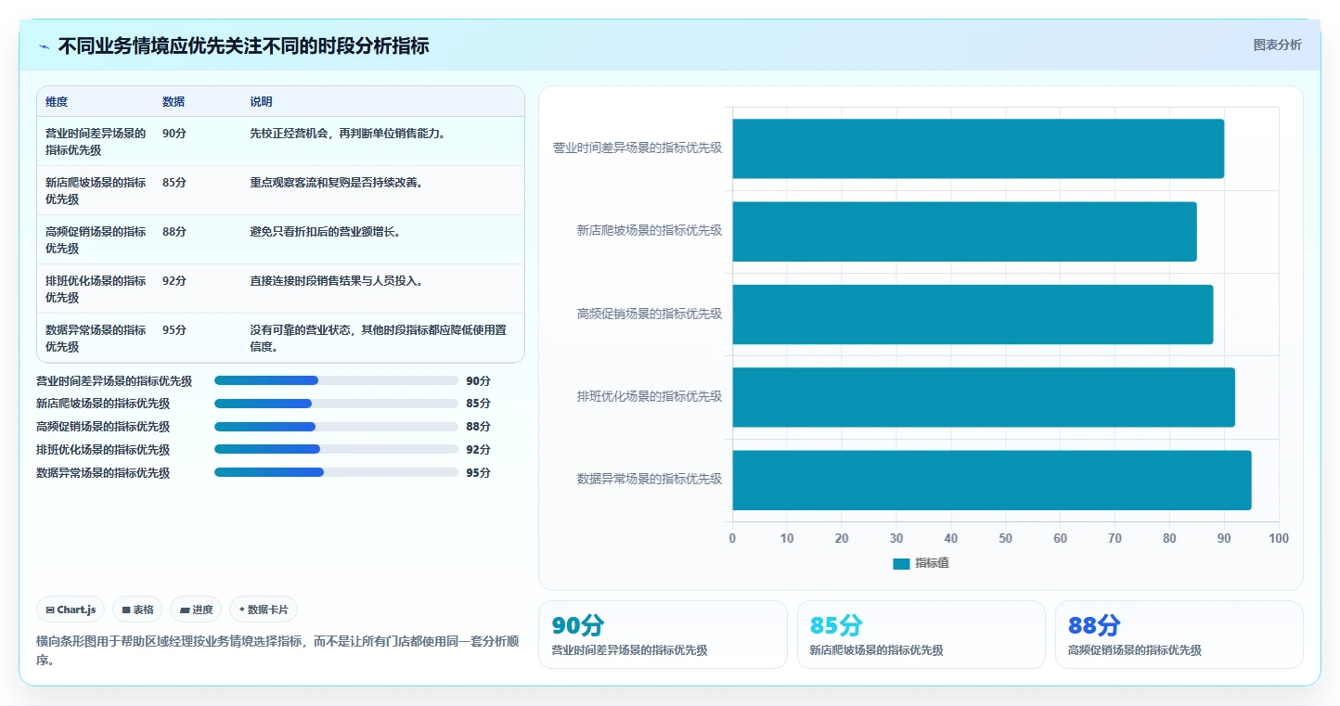This screenshot has height=706, width=1340.
Task: Click the chart y-axis label 排班优化场景的指标优先级
Action: [x=650, y=396]
